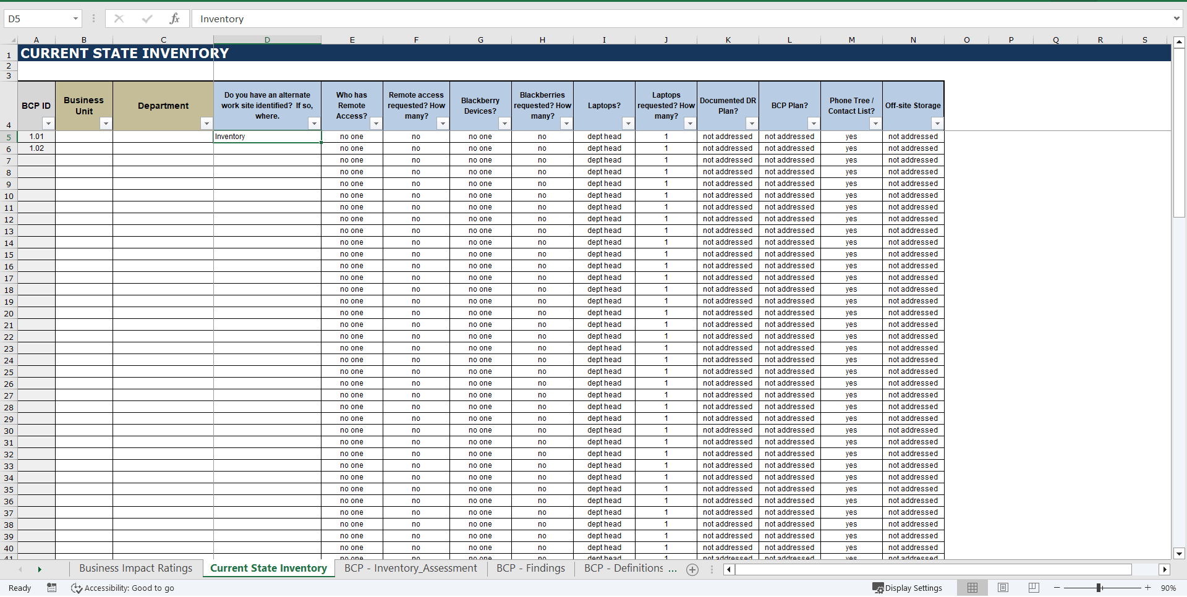Open the BCP - Findings sheet
The image size is (1187, 597).
[x=530, y=568]
